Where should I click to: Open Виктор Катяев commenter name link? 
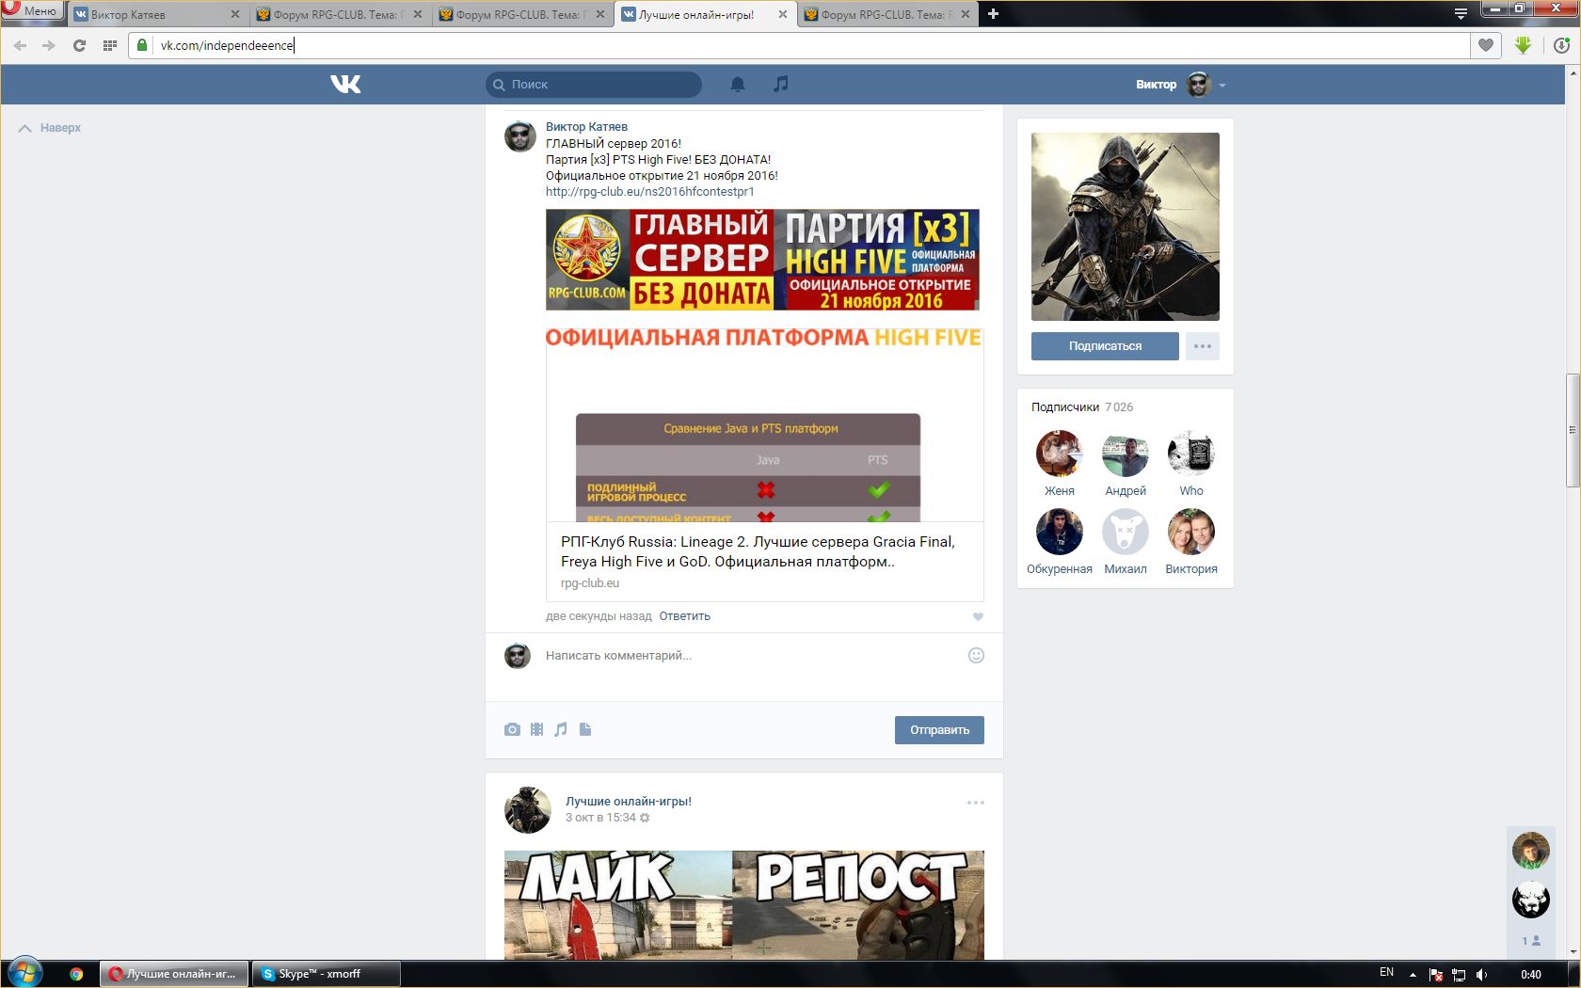tap(586, 127)
